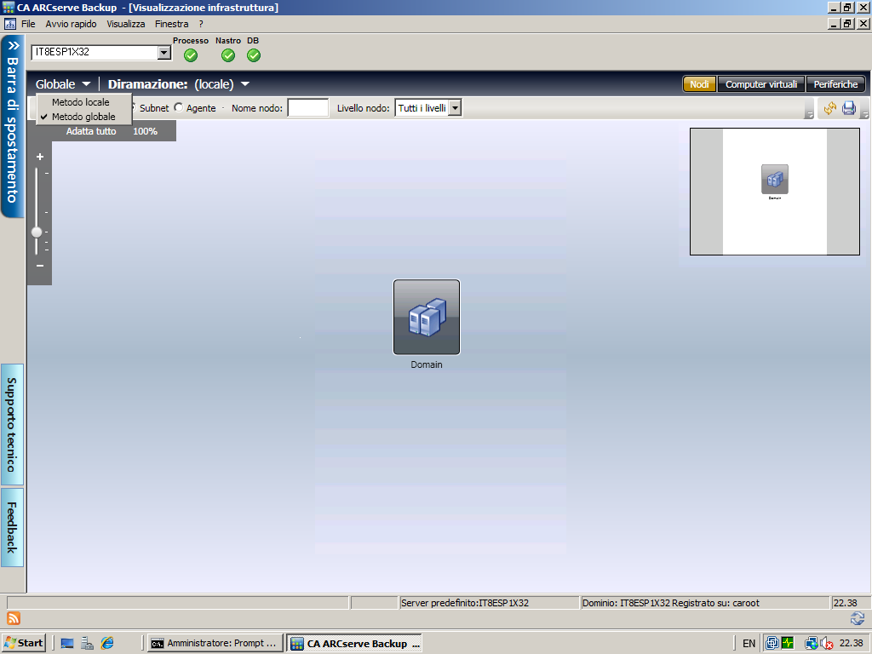The width and height of the screenshot is (872, 654).
Task: Expand the refresh/print toolbar overflow handle
Action: (865, 114)
